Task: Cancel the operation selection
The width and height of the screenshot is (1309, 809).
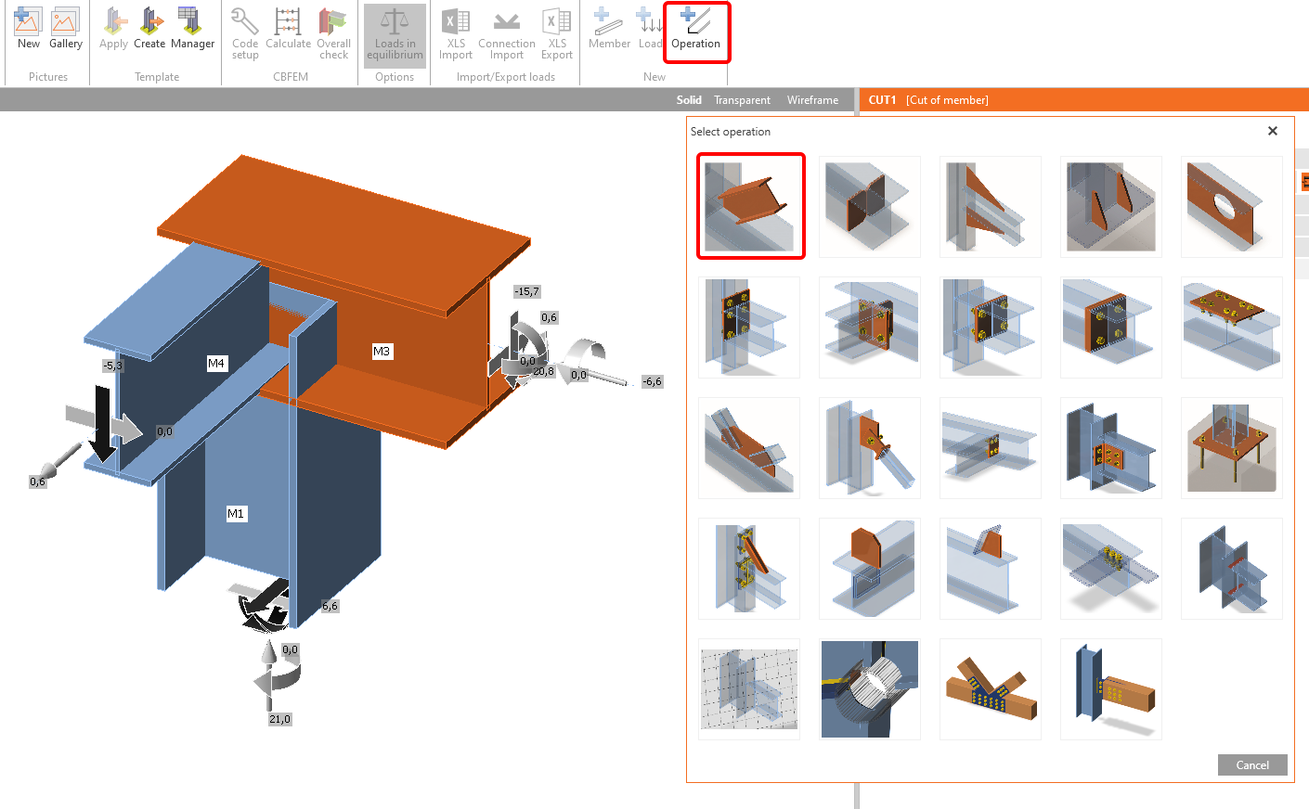Action: [1251, 764]
